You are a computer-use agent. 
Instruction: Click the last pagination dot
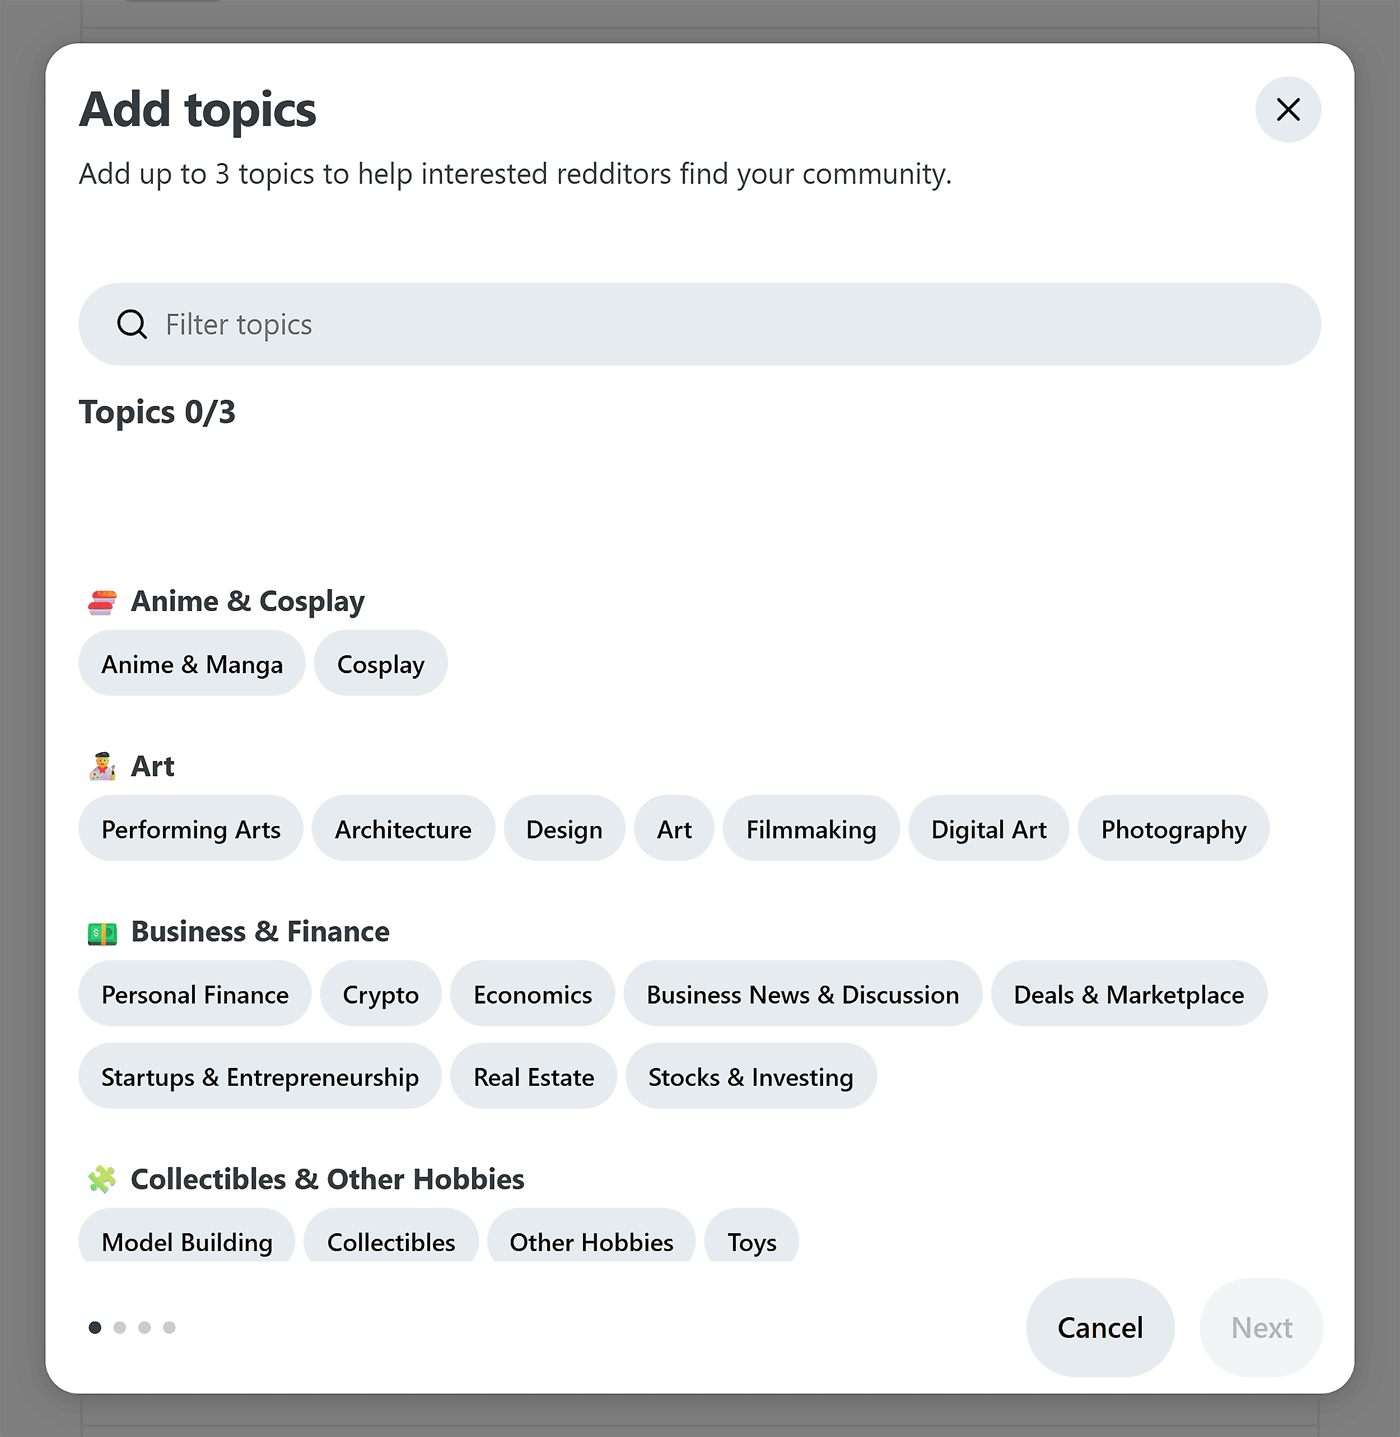pos(169,1328)
